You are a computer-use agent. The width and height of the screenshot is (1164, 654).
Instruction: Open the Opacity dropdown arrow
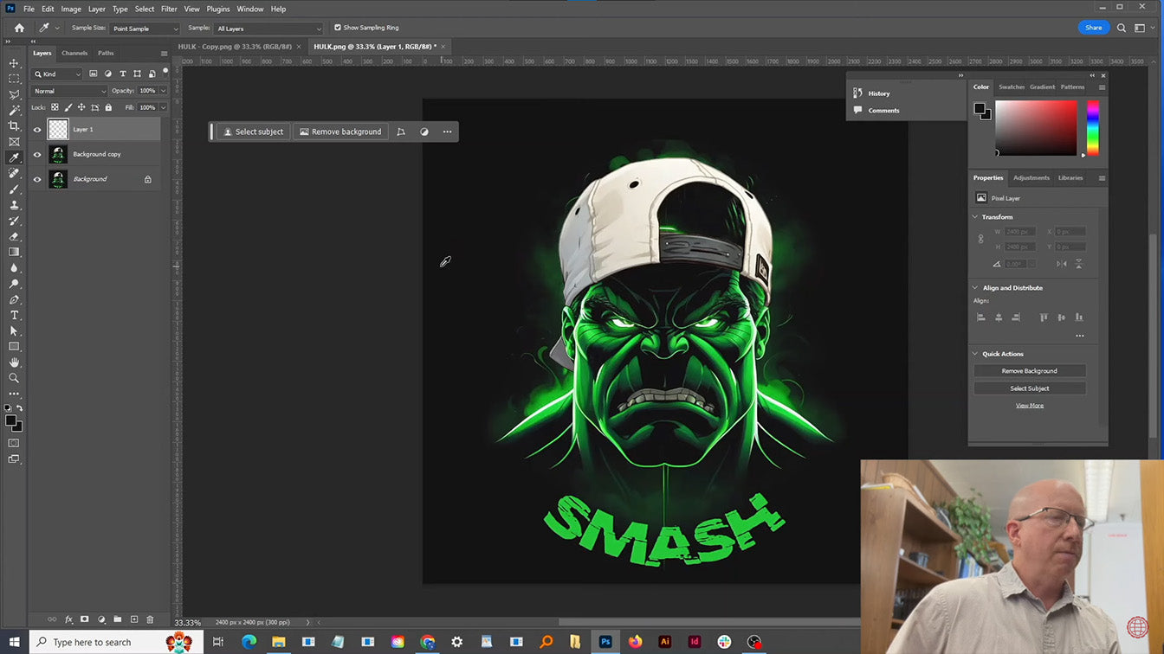(x=163, y=91)
